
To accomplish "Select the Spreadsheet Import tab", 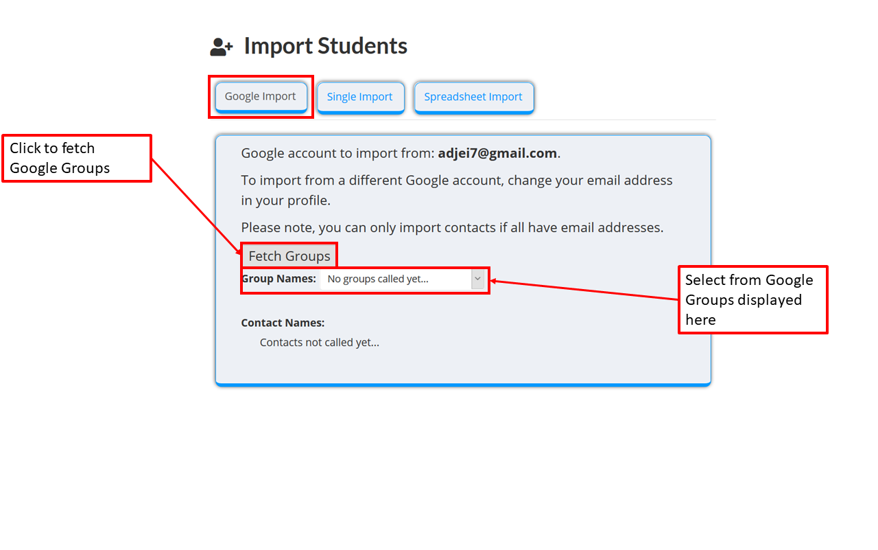I will [473, 97].
